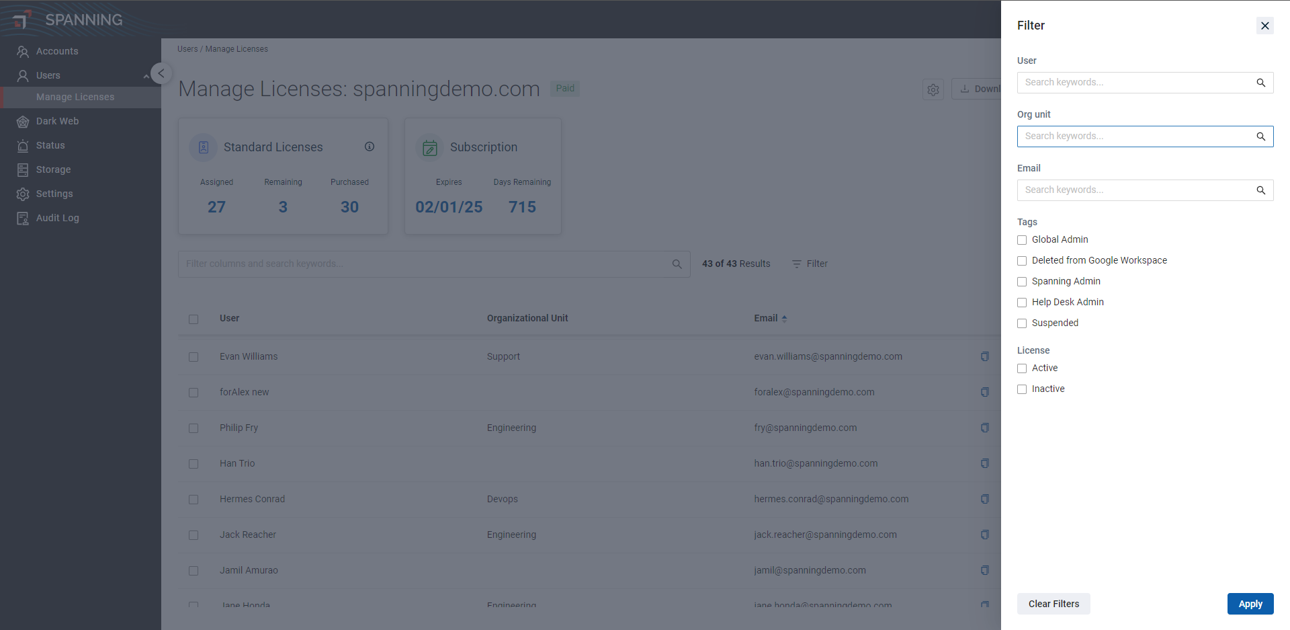This screenshot has width=1290, height=630.
Task: Copy Hermes Conrad email icon
Action: point(985,499)
